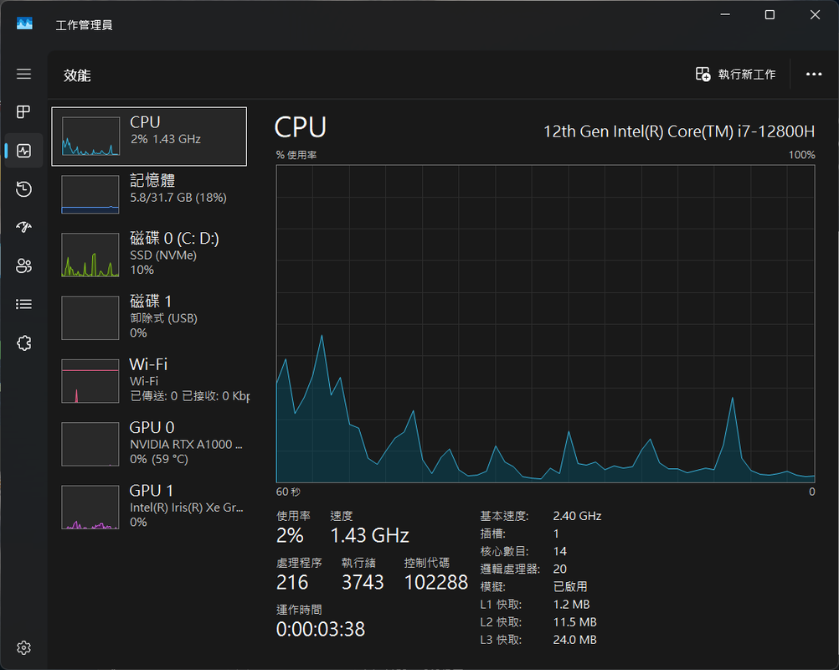
Task: Select the CPU performance item
Action: point(149,137)
